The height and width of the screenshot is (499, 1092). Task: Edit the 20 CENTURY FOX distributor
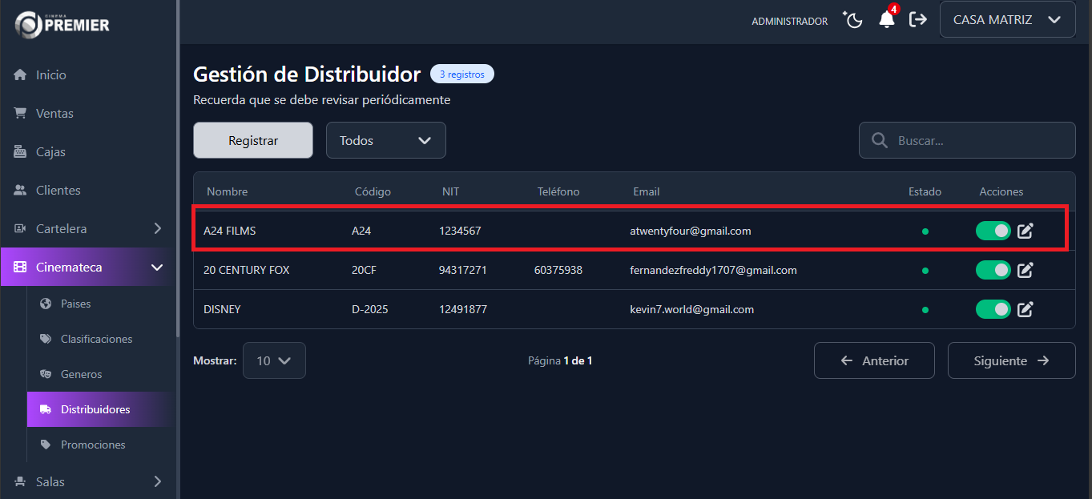(1026, 271)
